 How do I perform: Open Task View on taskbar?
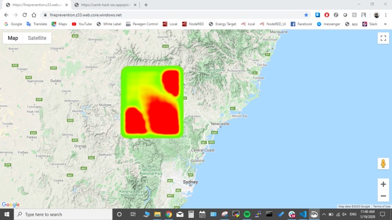pos(133,214)
